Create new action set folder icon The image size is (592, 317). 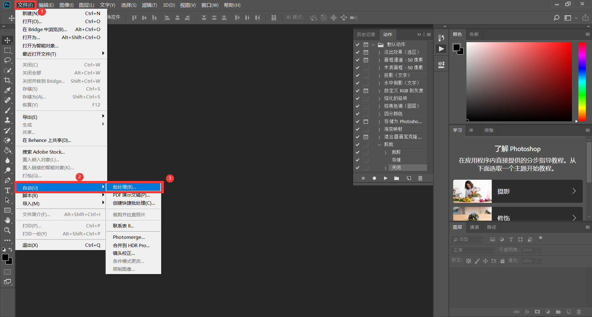click(x=397, y=178)
